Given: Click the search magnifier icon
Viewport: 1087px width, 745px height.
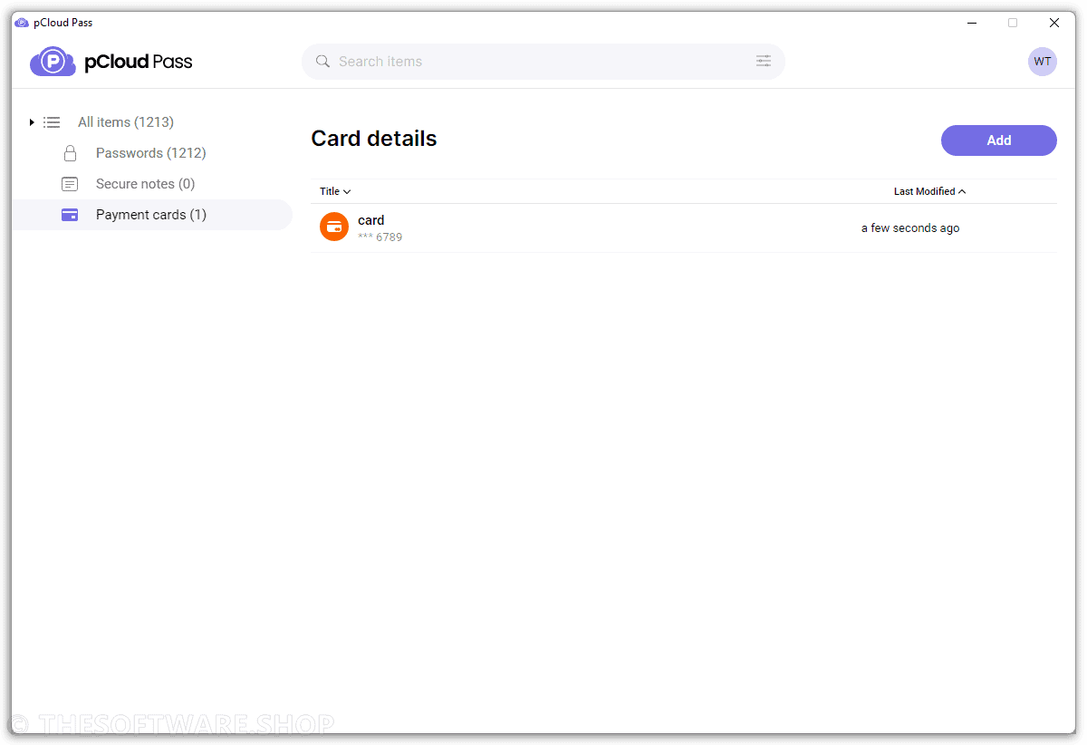Looking at the screenshot, I should tap(322, 62).
